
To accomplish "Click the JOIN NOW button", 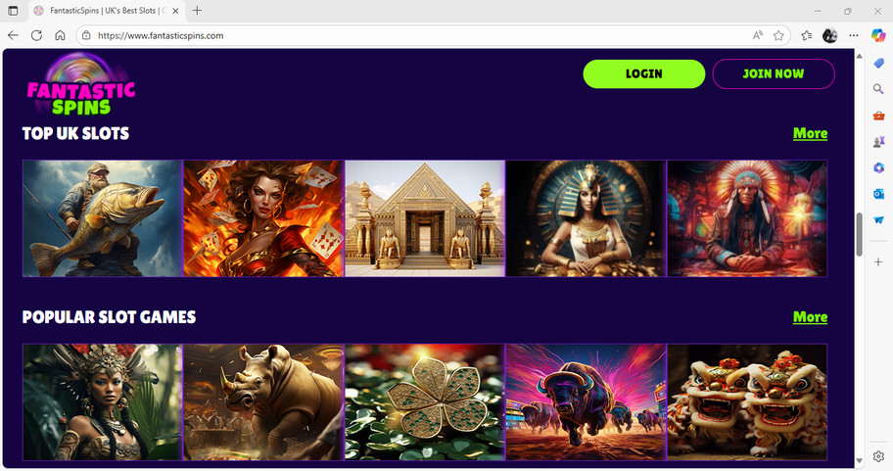I will click(774, 74).
